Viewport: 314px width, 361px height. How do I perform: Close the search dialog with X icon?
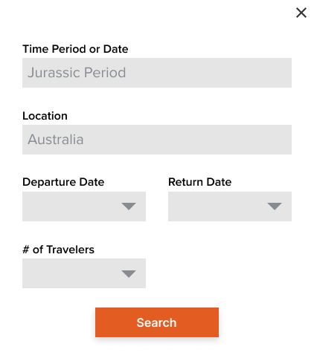[301, 13]
